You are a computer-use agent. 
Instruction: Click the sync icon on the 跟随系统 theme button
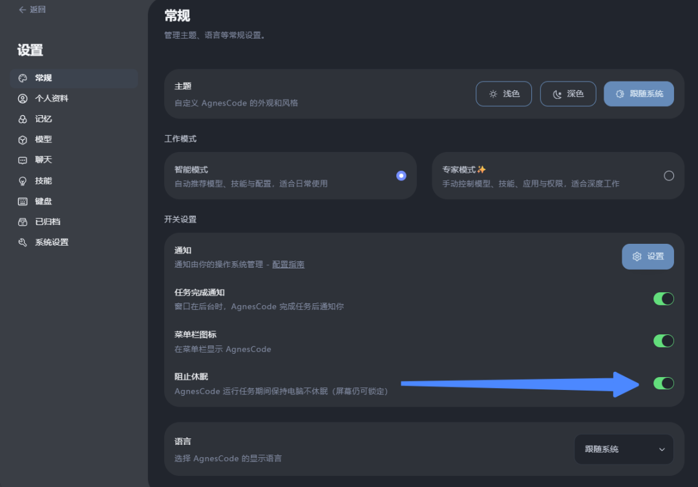pyautogui.click(x=620, y=94)
